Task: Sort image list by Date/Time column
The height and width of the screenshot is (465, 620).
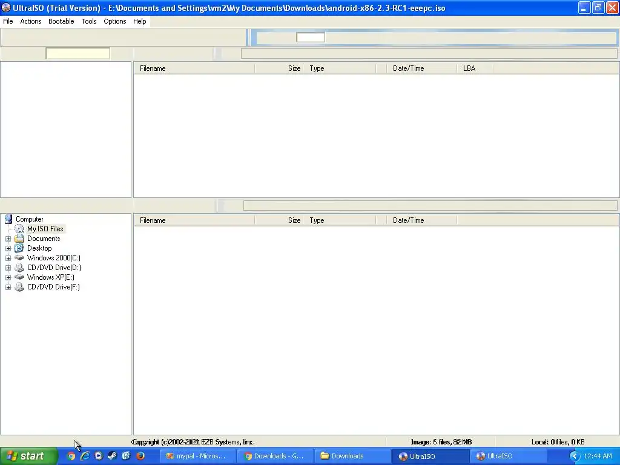Action: [x=421, y=68]
